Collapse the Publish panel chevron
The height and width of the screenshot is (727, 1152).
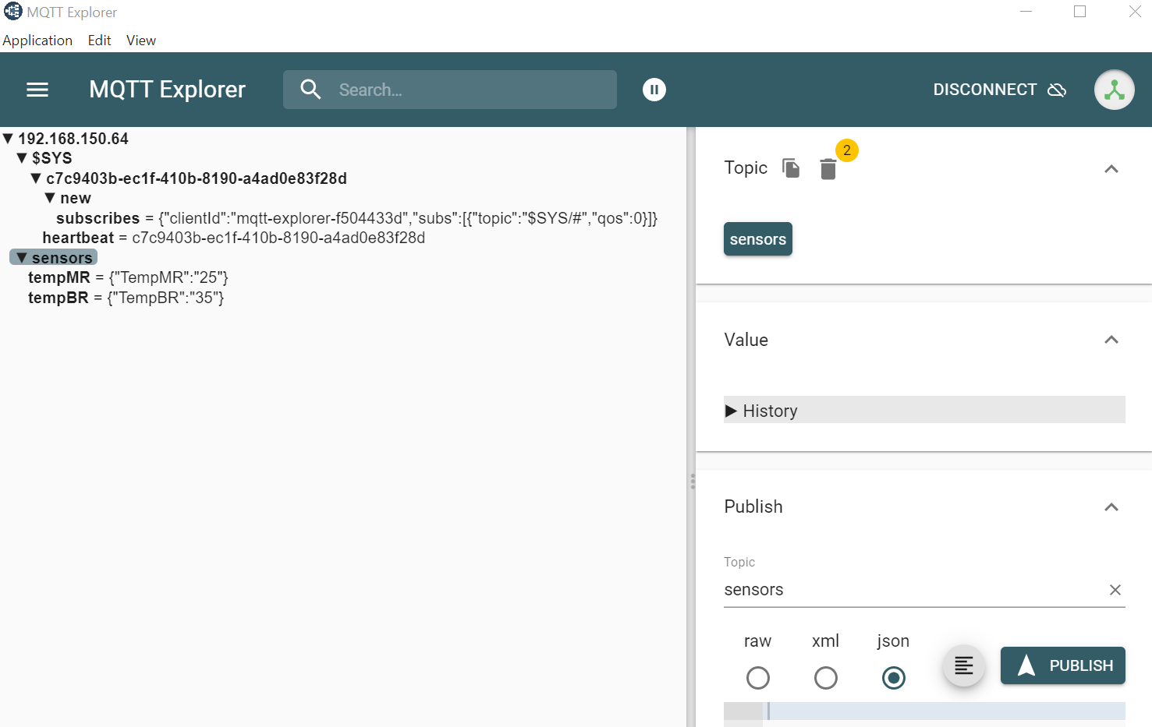point(1111,507)
